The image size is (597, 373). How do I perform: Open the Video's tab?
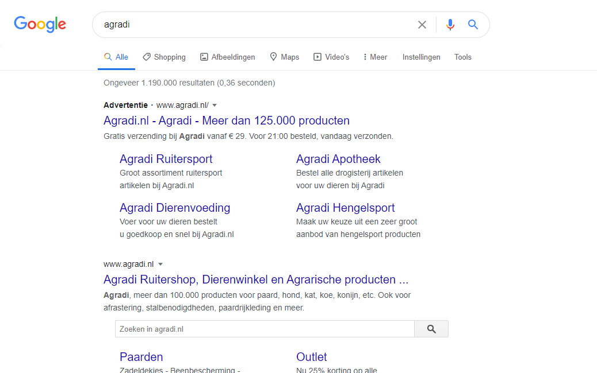point(331,57)
